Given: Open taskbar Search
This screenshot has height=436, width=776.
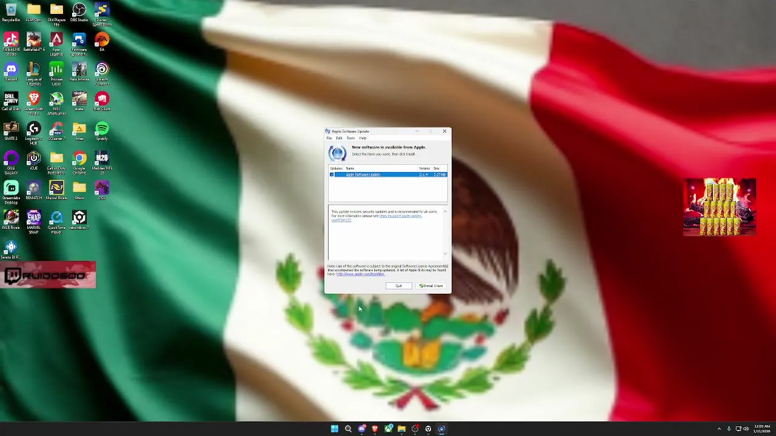Looking at the screenshot, I should click(348, 429).
